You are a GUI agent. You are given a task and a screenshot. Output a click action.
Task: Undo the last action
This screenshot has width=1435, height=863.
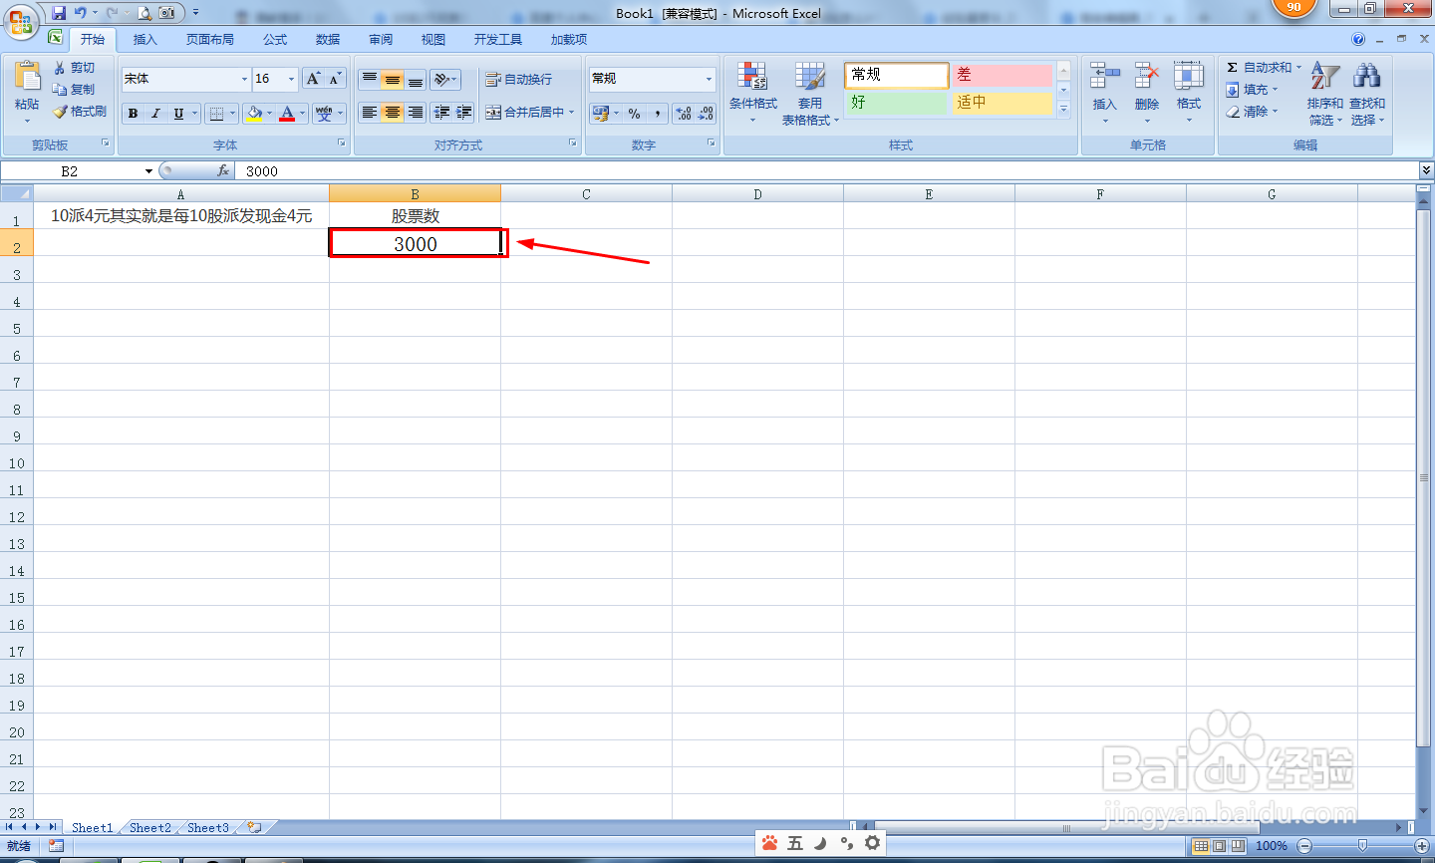pyautogui.click(x=80, y=13)
